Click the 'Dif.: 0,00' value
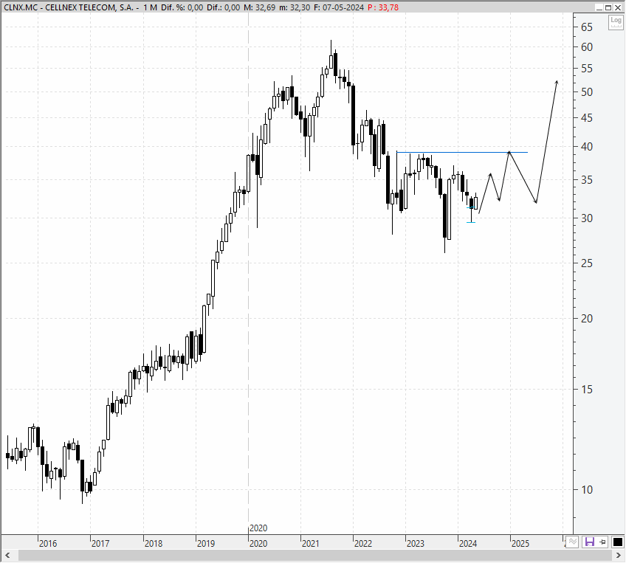 (x=224, y=7)
